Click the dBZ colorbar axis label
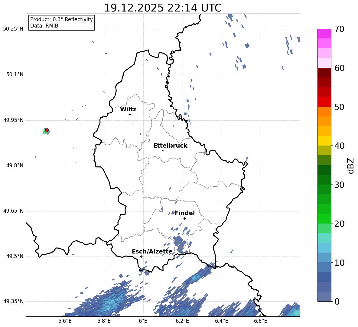The height and width of the screenshot is (327, 358). [x=351, y=165]
